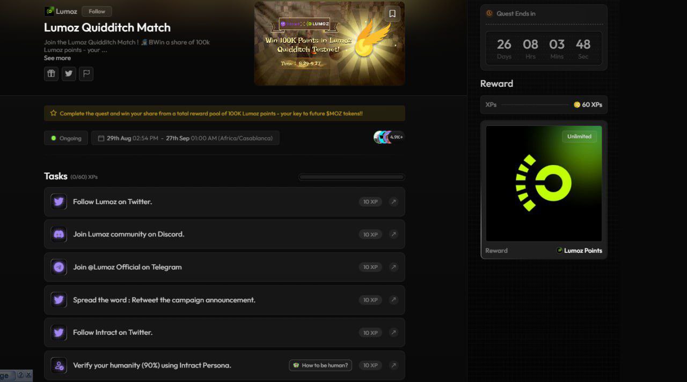687x382 pixels.
Task: Click the How to be human? button
Action: pyautogui.click(x=320, y=365)
